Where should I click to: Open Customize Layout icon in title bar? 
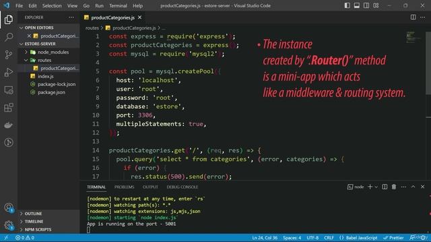(376, 5)
